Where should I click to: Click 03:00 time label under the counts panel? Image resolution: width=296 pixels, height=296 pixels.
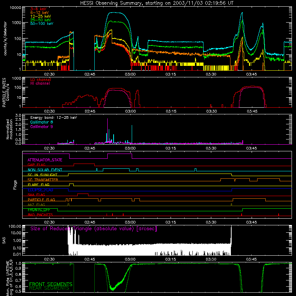click(130, 74)
